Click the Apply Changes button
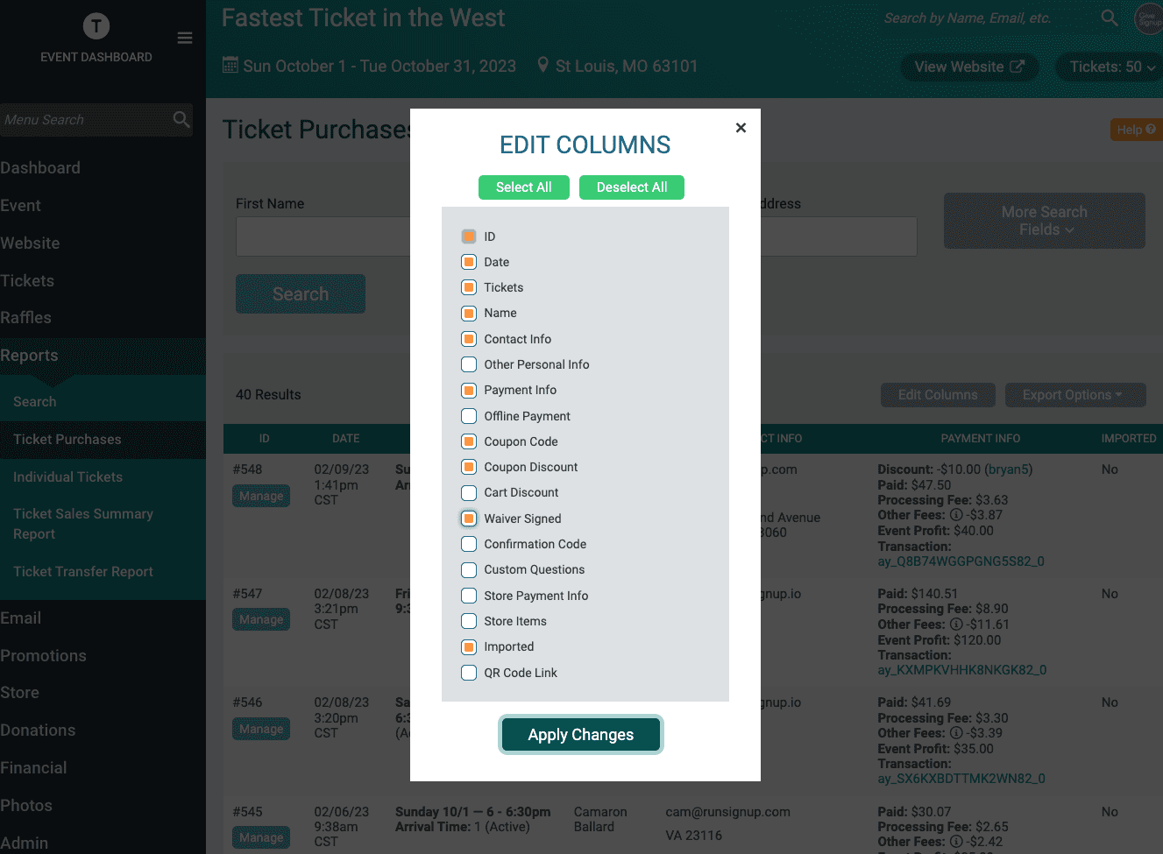The width and height of the screenshot is (1163, 854). pyautogui.click(x=580, y=734)
